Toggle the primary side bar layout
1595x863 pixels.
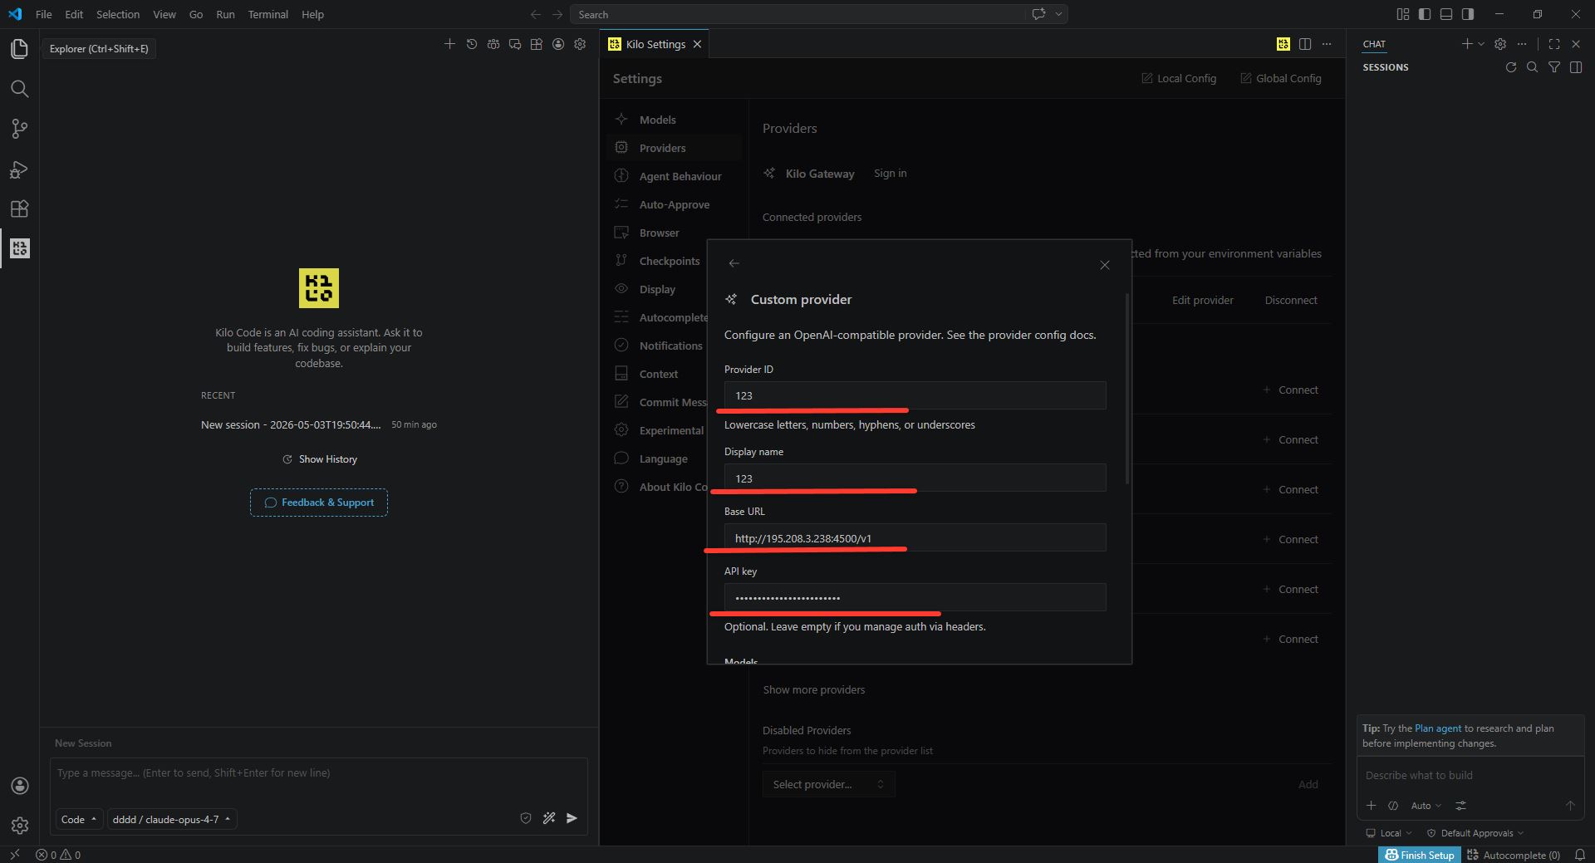(x=1425, y=14)
